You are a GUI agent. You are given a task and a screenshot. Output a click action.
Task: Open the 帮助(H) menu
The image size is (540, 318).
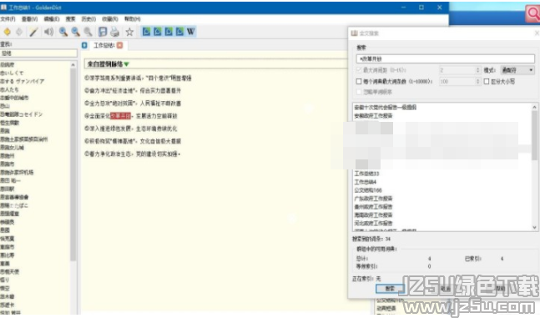(132, 19)
